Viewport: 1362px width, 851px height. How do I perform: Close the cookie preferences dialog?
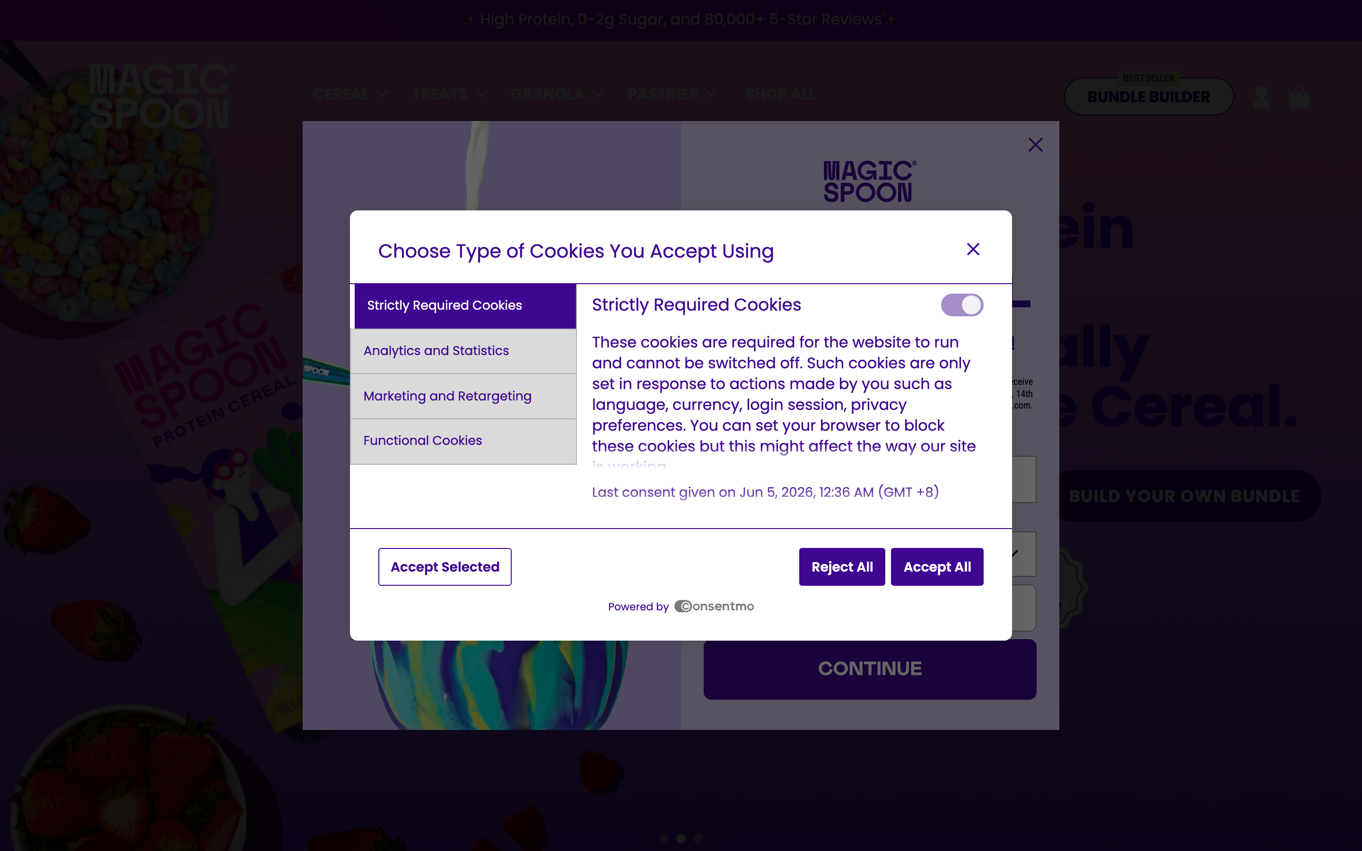[x=972, y=249]
